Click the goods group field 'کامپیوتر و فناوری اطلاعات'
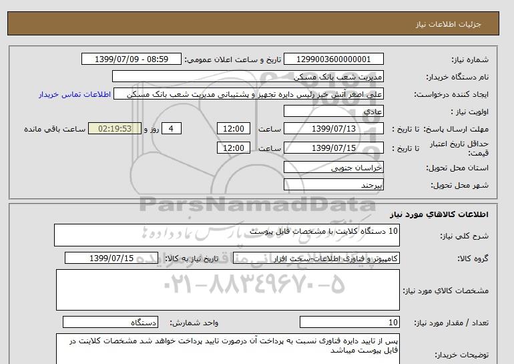The width and height of the screenshot is (514, 364). click(x=316, y=258)
